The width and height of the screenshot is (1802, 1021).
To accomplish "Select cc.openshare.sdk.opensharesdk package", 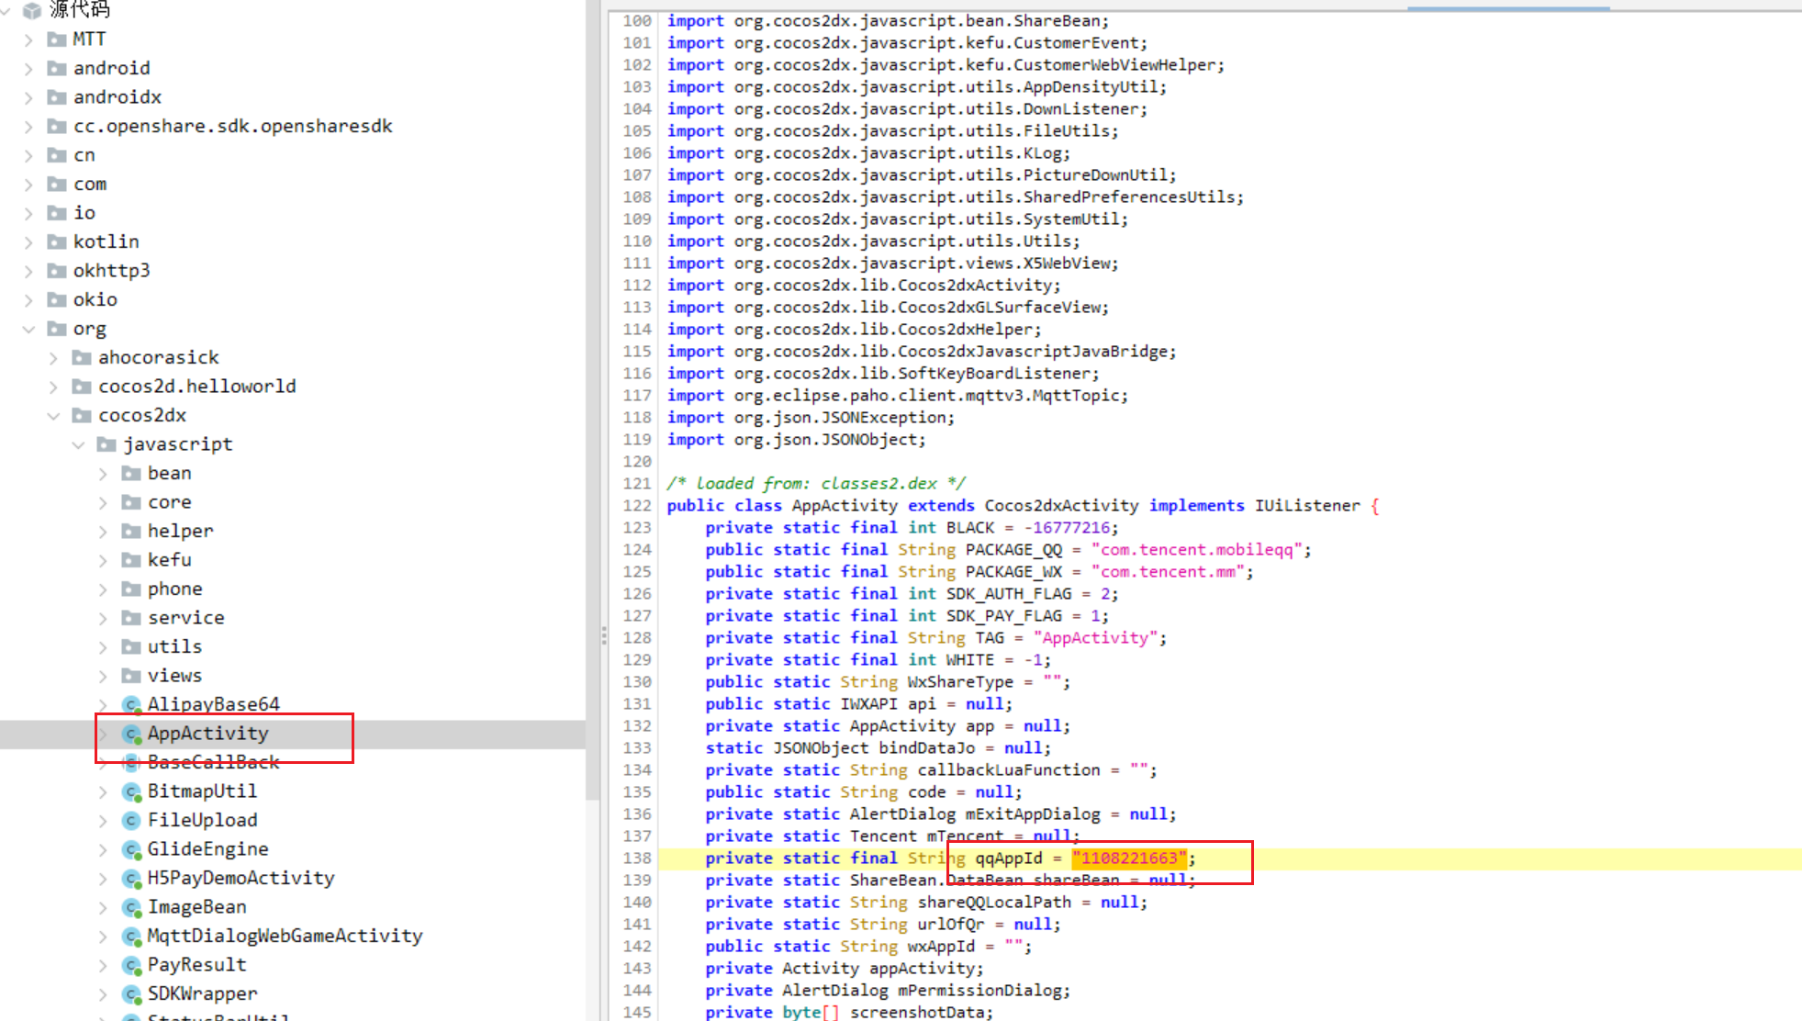I will (x=232, y=126).
